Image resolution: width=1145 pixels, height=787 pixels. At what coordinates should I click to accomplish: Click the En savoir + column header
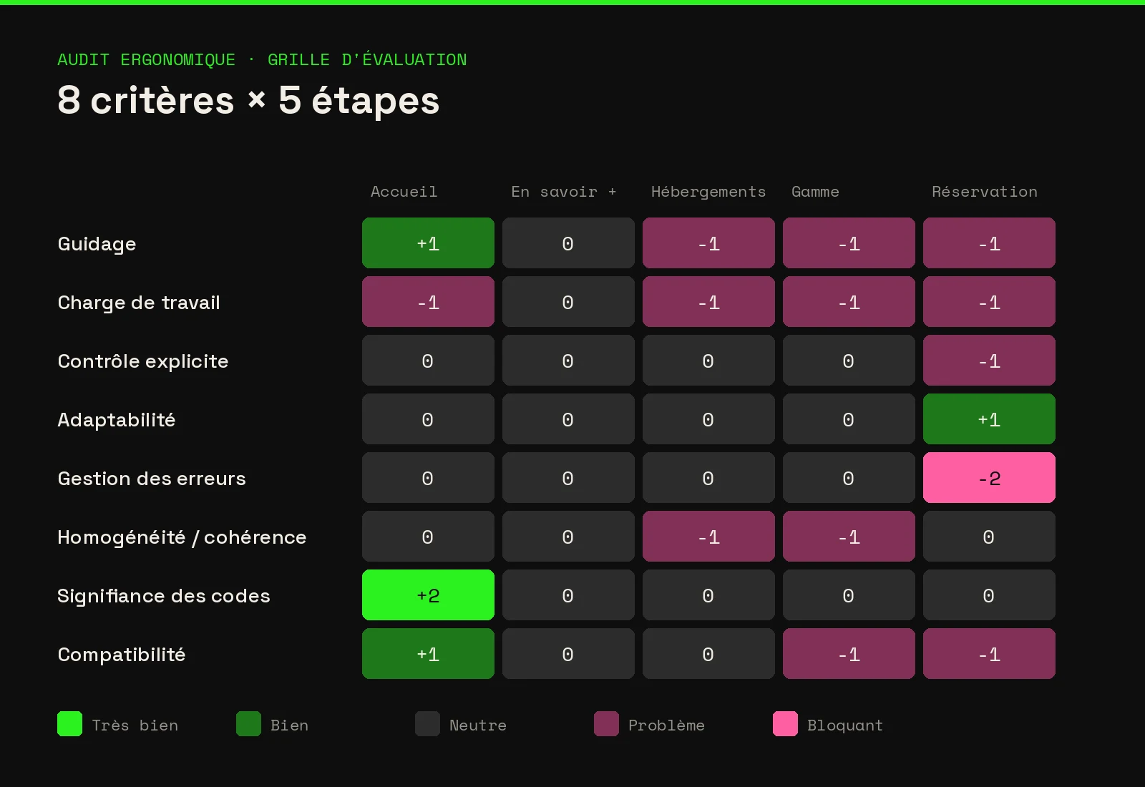tap(563, 192)
